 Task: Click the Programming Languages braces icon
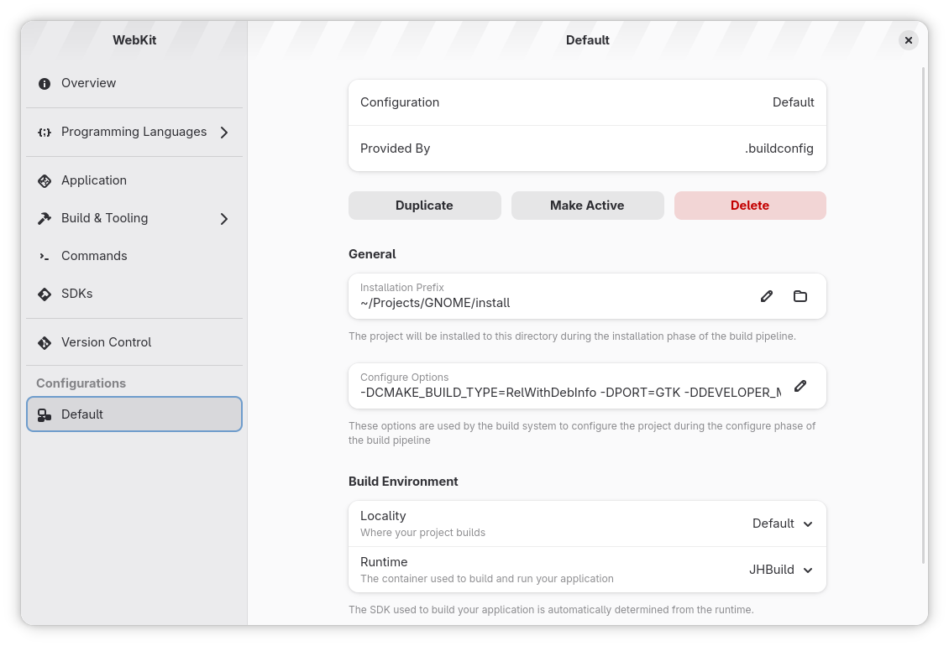point(45,133)
